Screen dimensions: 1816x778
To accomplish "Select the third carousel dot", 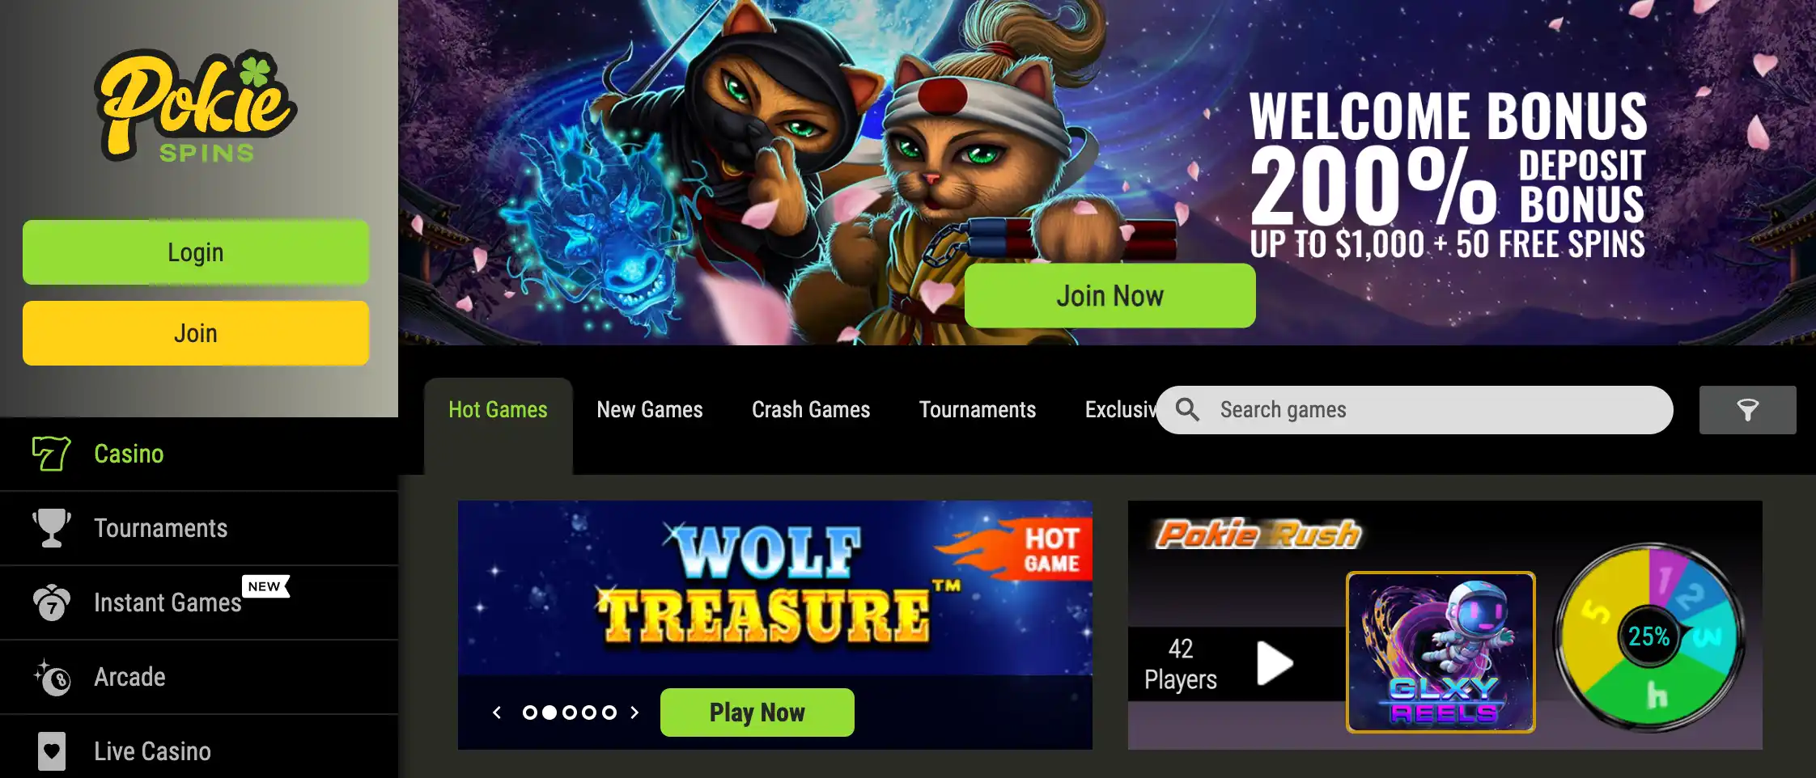I will 570,712.
